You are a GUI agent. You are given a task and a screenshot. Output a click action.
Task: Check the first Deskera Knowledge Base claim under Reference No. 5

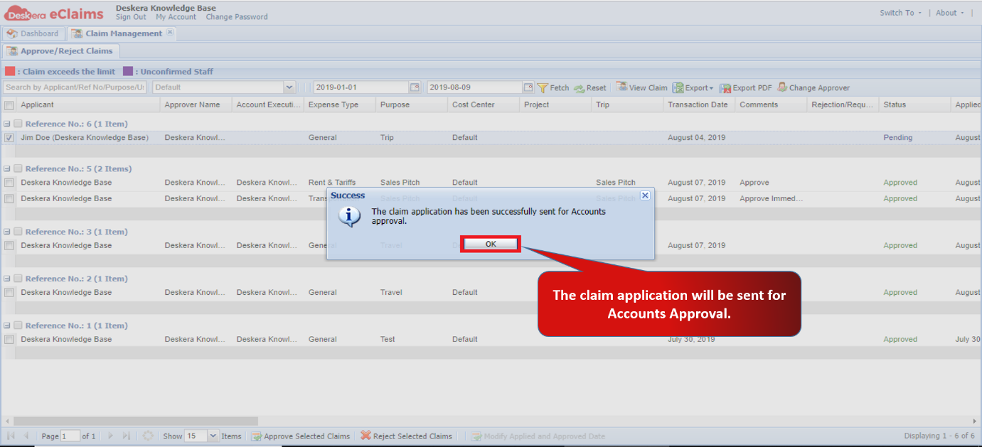[8, 182]
